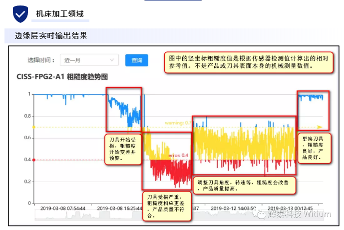This screenshot has height=230, width=344.
Task: Click the yellow arrow at warning line end
Action: (x=320, y=127)
